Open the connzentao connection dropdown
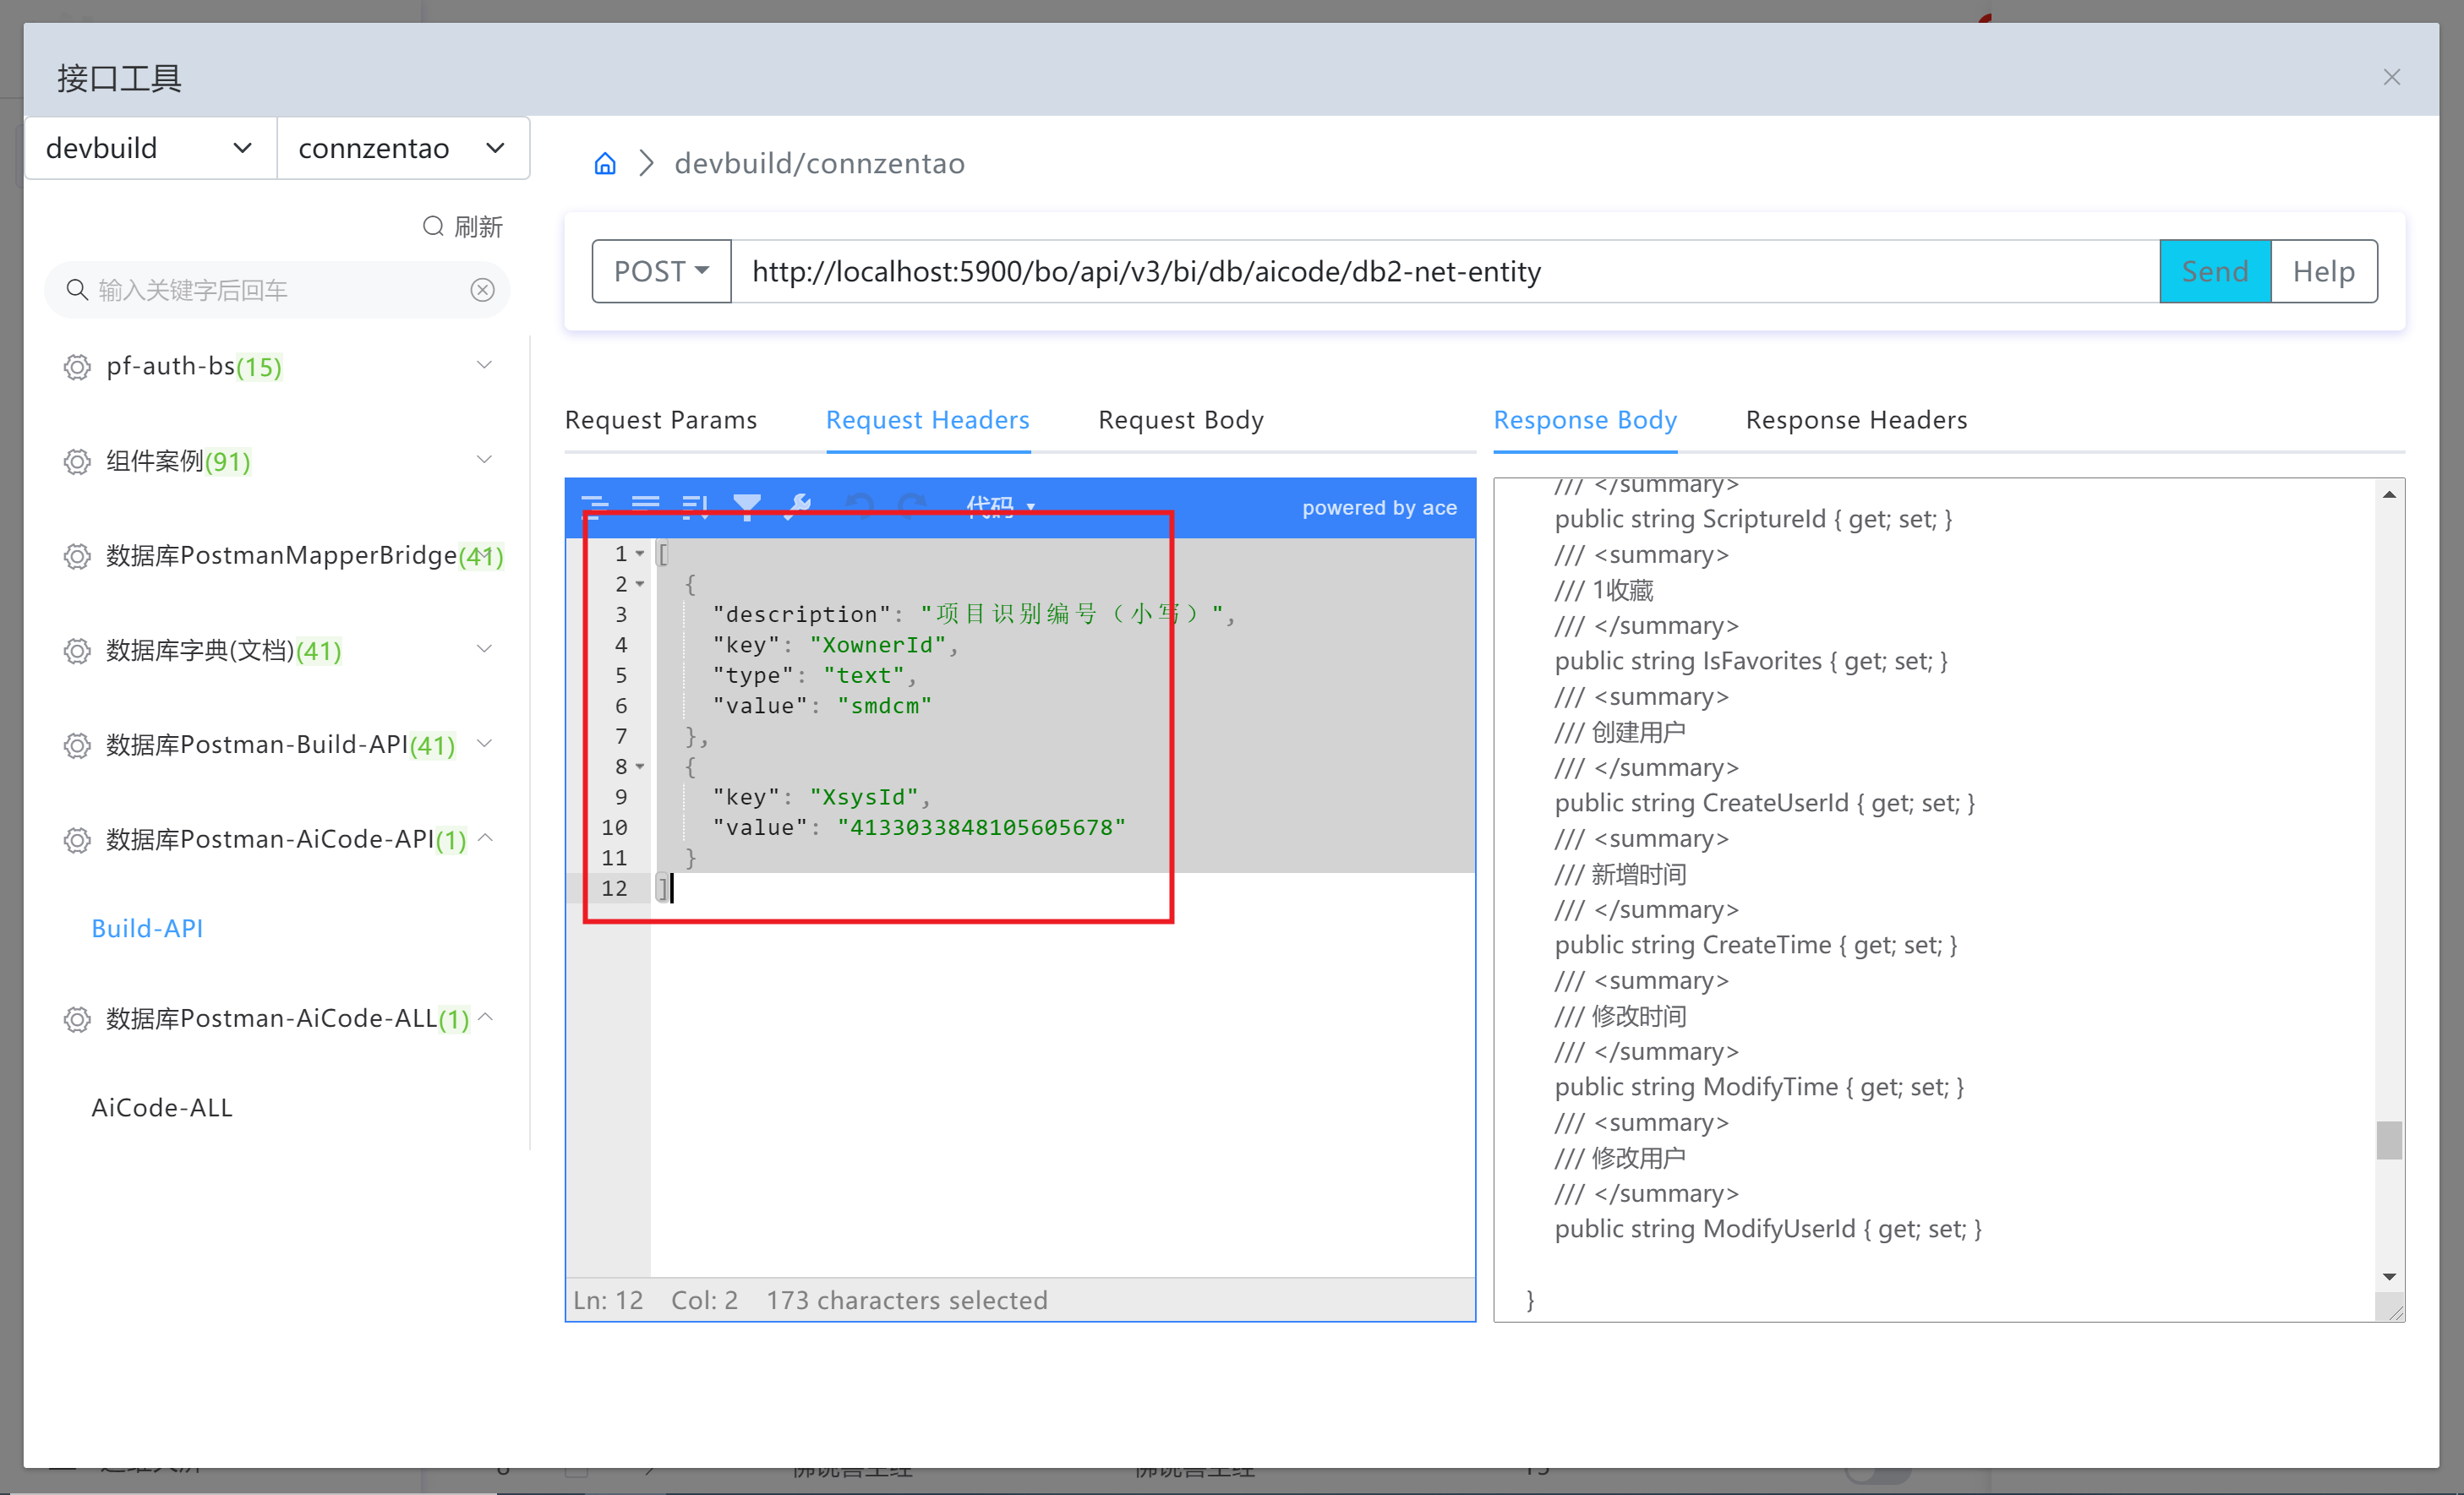 tap(403, 148)
